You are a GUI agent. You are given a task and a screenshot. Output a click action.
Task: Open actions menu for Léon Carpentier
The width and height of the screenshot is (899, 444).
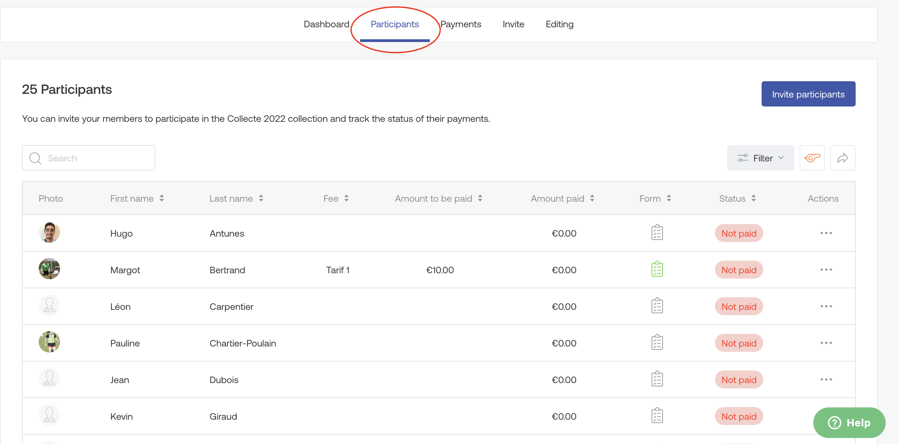(826, 306)
